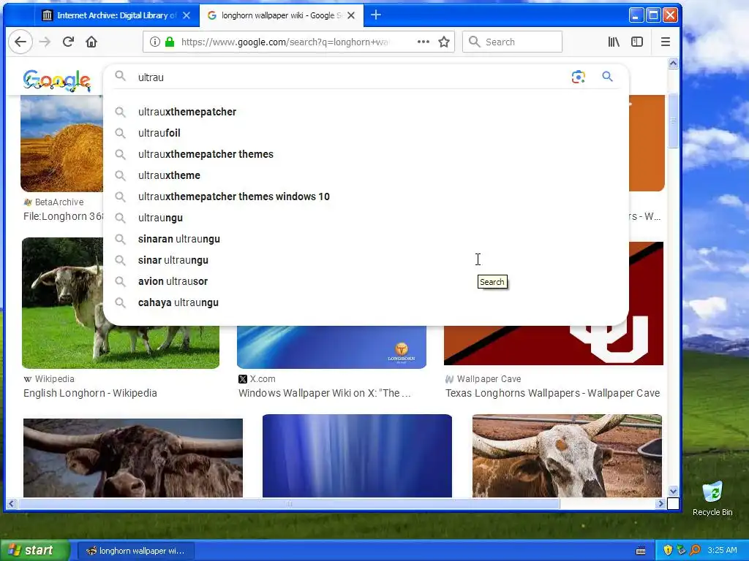Open a new tab with the plus button
Screen dimensions: 749x561
click(376, 15)
